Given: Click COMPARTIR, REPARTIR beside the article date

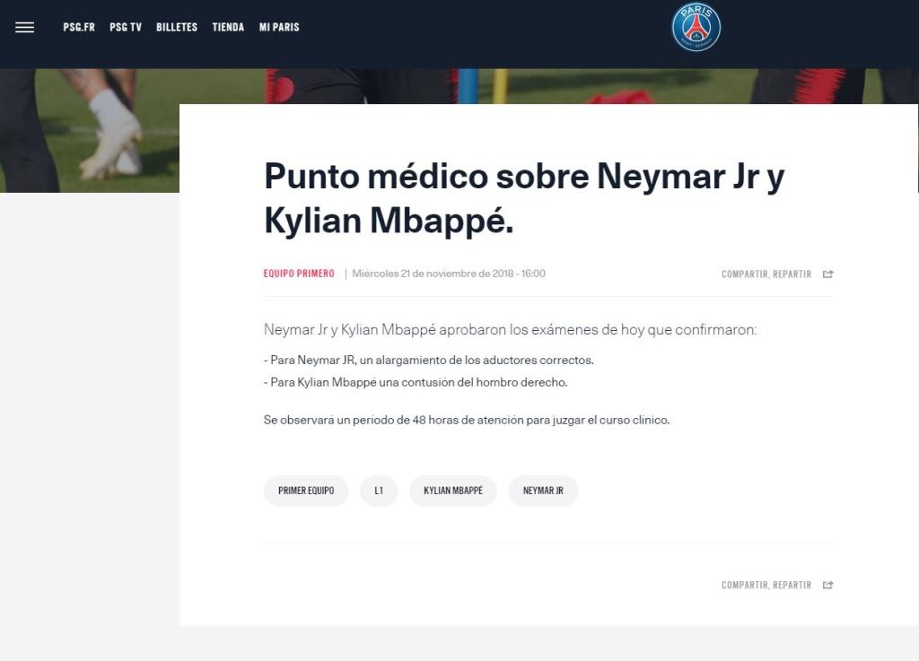Looking at the screenshot, I should tap(766, 274).
